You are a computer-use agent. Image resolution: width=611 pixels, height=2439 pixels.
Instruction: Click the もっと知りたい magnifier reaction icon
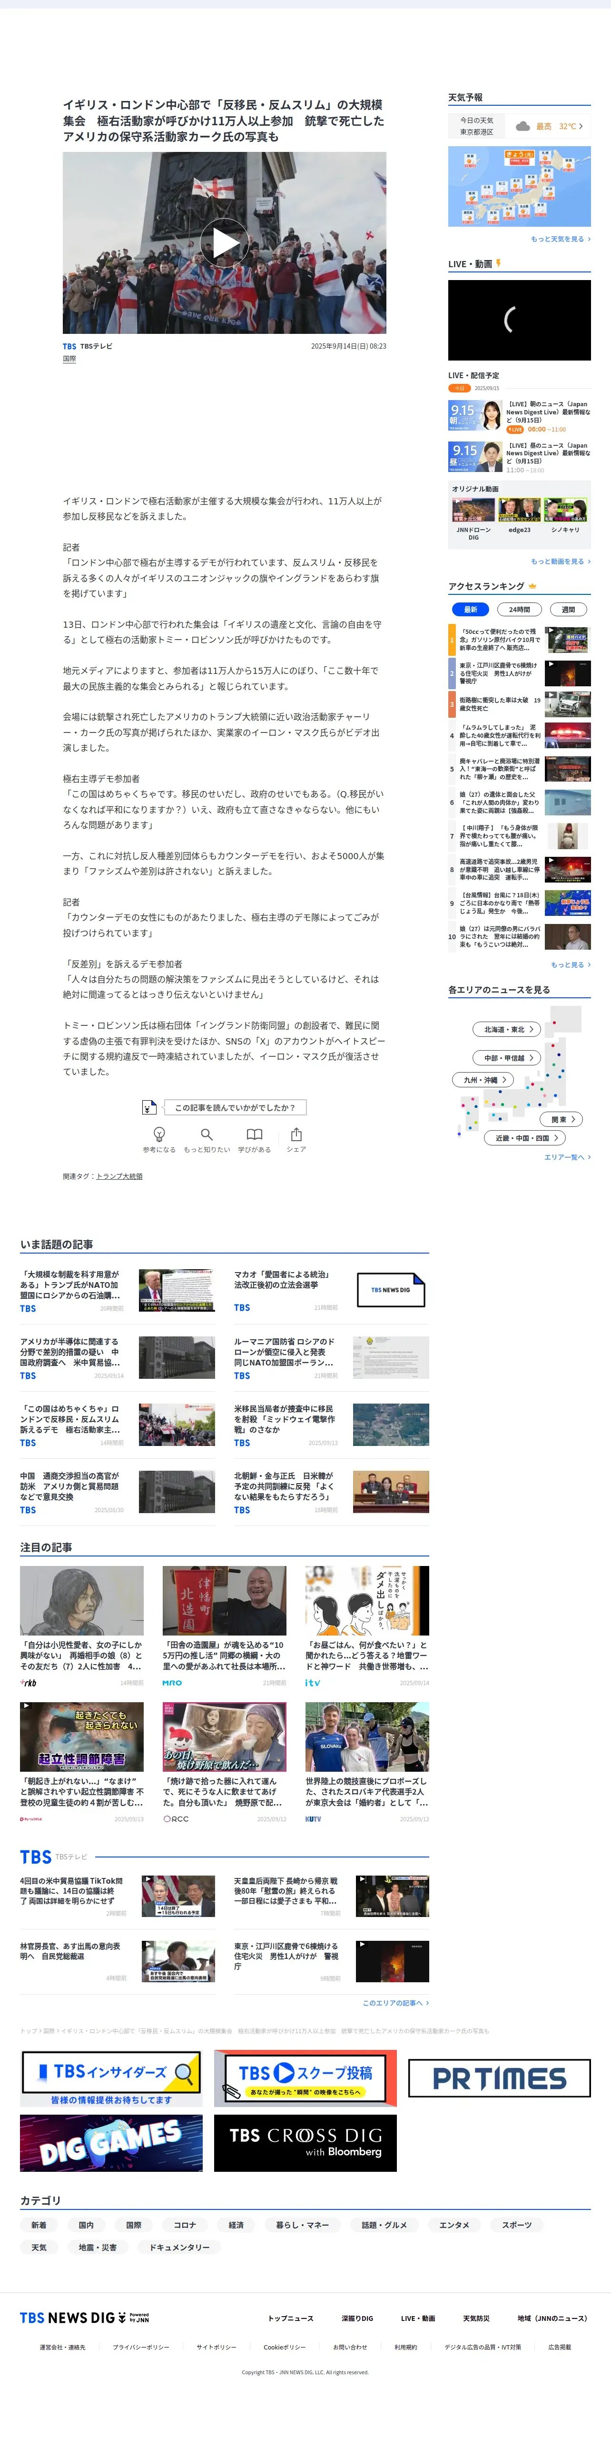point(206,1134)
